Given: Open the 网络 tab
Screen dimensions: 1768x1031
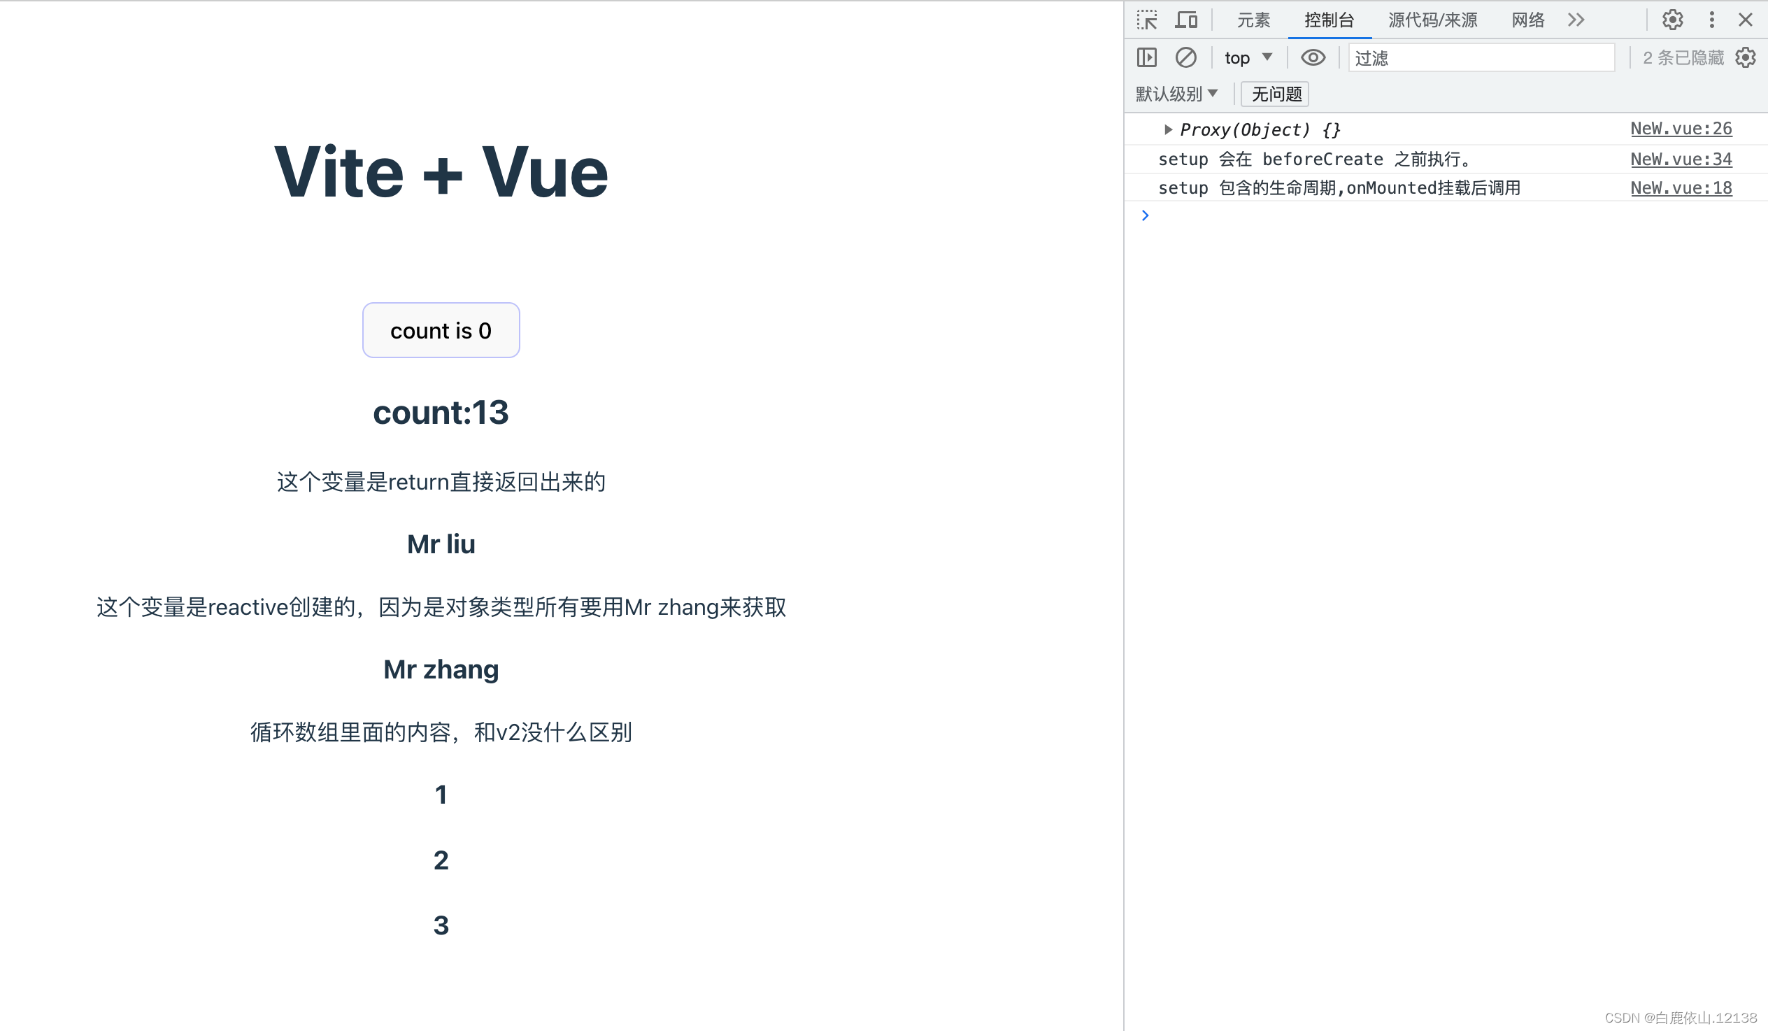Looking at the screenshot, I should [1528, 20].
